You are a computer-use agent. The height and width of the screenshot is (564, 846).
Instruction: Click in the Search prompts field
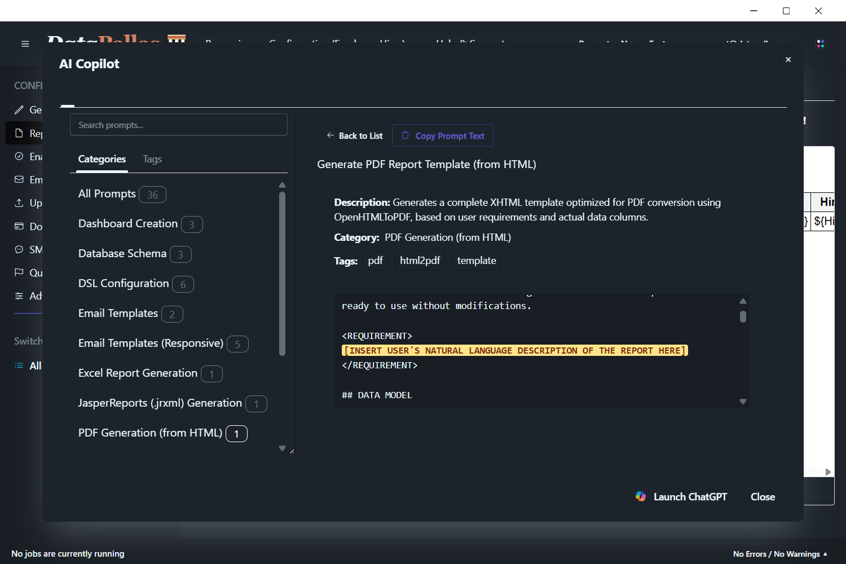tap(179, 125)
